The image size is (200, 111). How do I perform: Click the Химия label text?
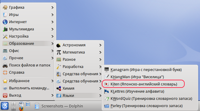tap(68, 88)
